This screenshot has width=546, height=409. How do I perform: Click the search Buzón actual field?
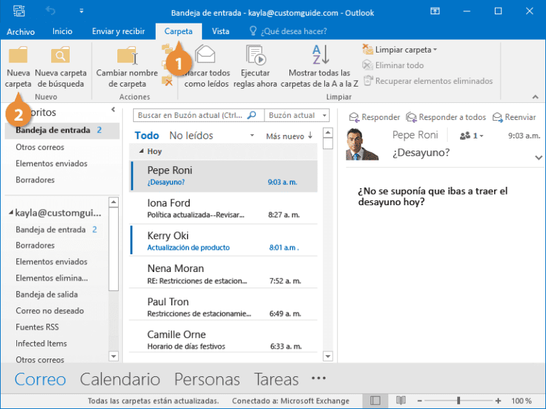[192, 115]
